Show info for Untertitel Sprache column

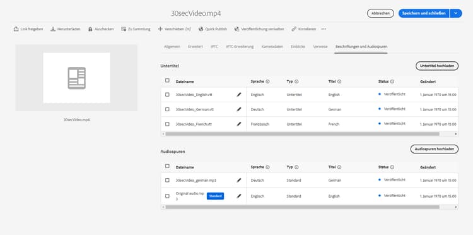(x=267, y=81)
